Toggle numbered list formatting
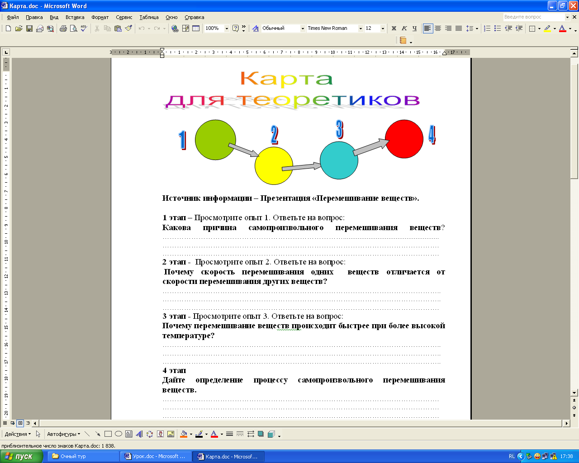579x463 pixels. point(487,28)
